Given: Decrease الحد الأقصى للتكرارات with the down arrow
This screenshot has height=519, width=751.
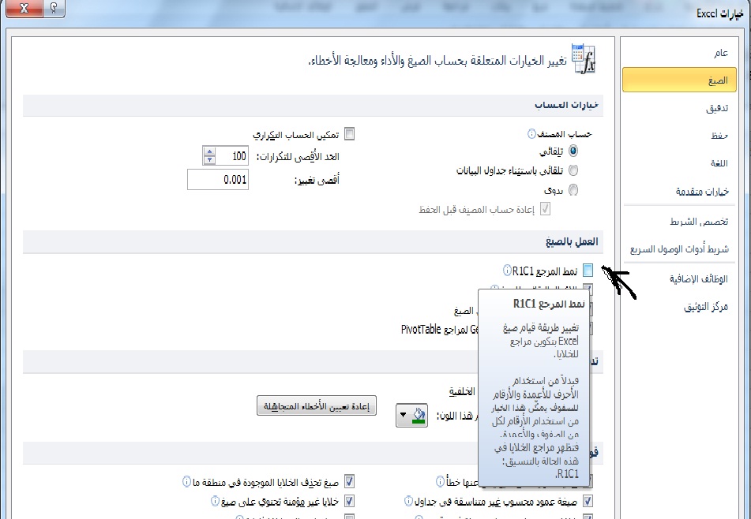Looking at the screenshot, I should tap(209, 160).
